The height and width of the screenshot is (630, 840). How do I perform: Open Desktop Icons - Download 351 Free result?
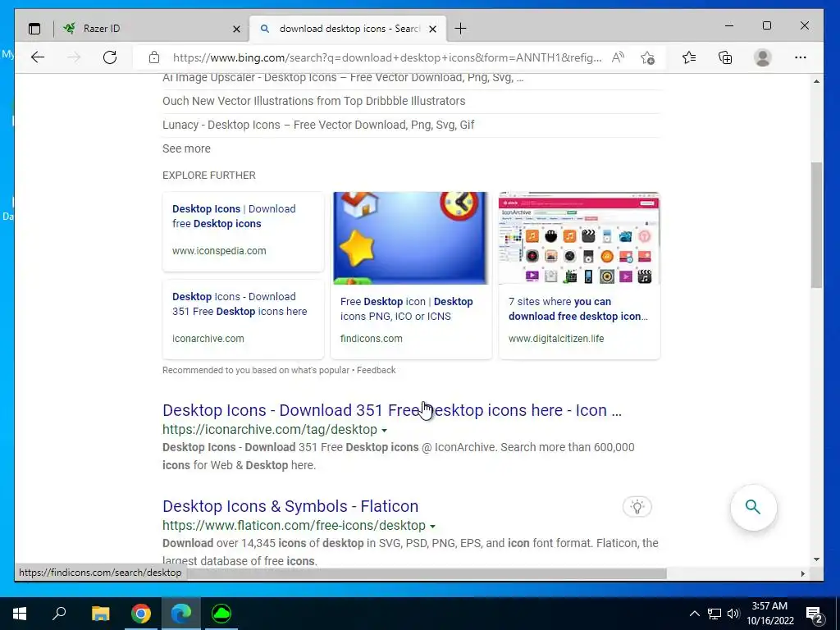[x=391, y=410]
